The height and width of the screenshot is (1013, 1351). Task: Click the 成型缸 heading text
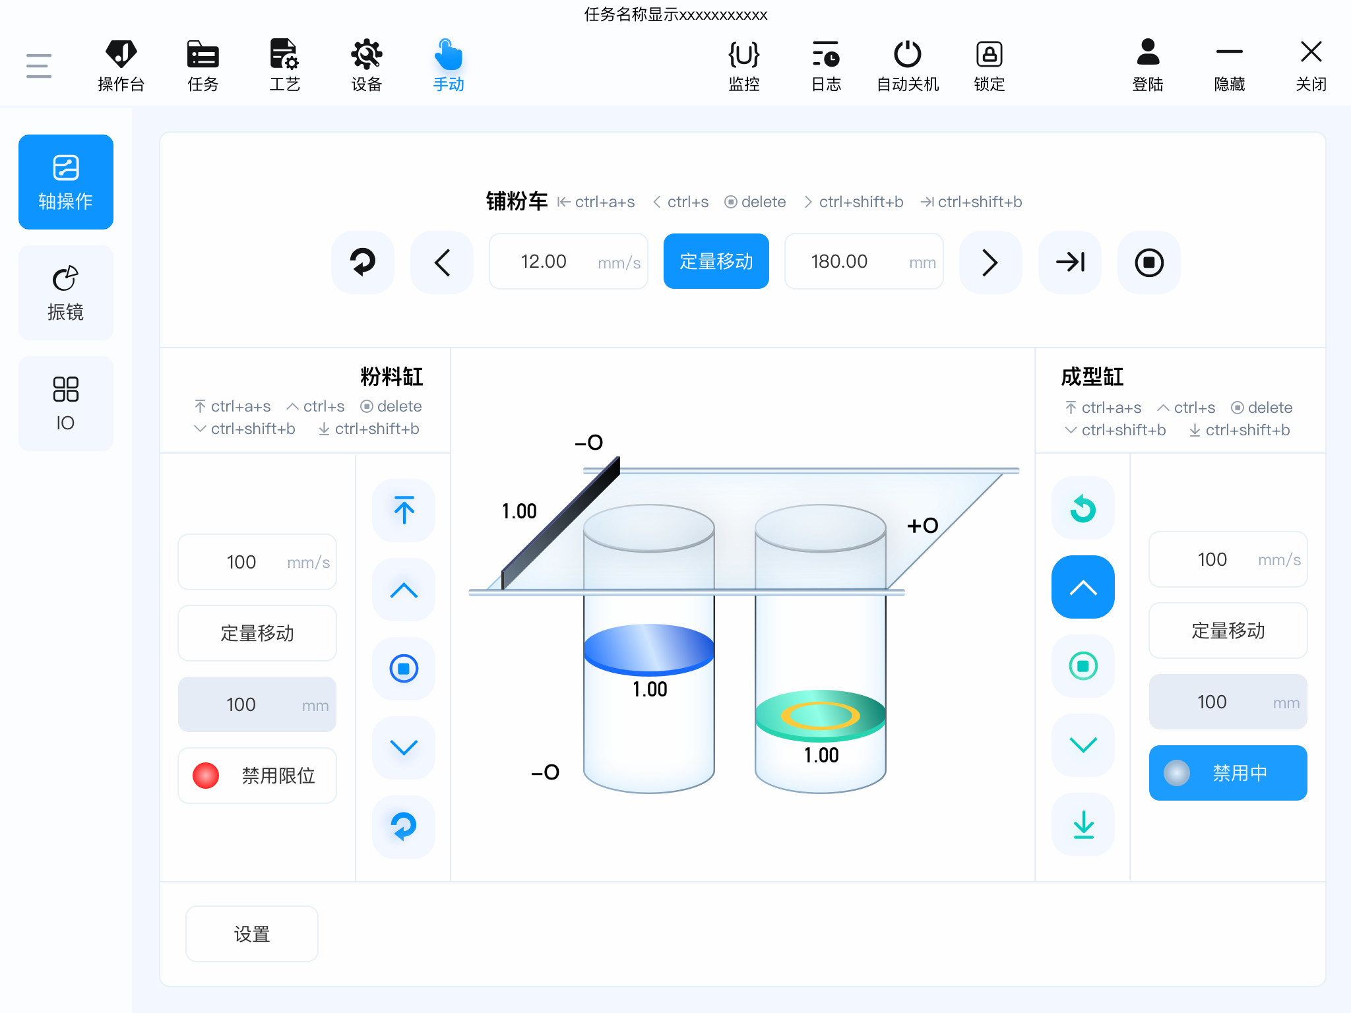(x=1092, y=377)
